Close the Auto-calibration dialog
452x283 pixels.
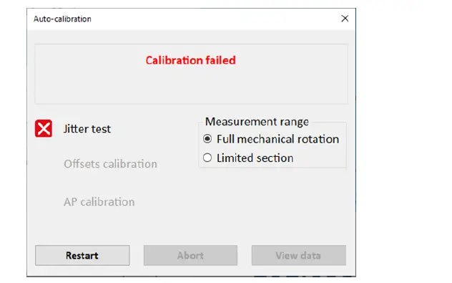(345, 19)
